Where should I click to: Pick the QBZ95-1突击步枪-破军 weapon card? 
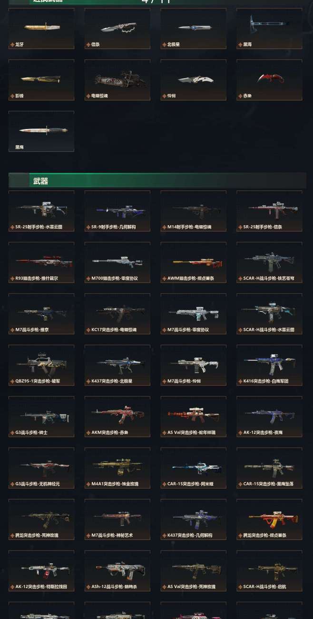[41, 365]
